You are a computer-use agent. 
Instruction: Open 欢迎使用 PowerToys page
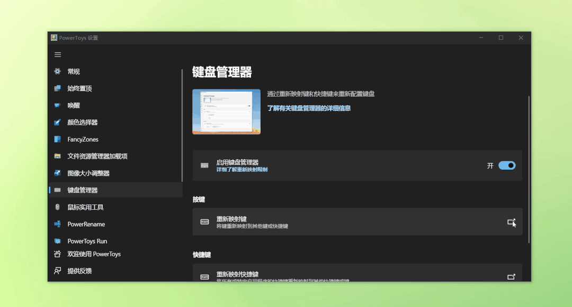(x=57, y=254)
